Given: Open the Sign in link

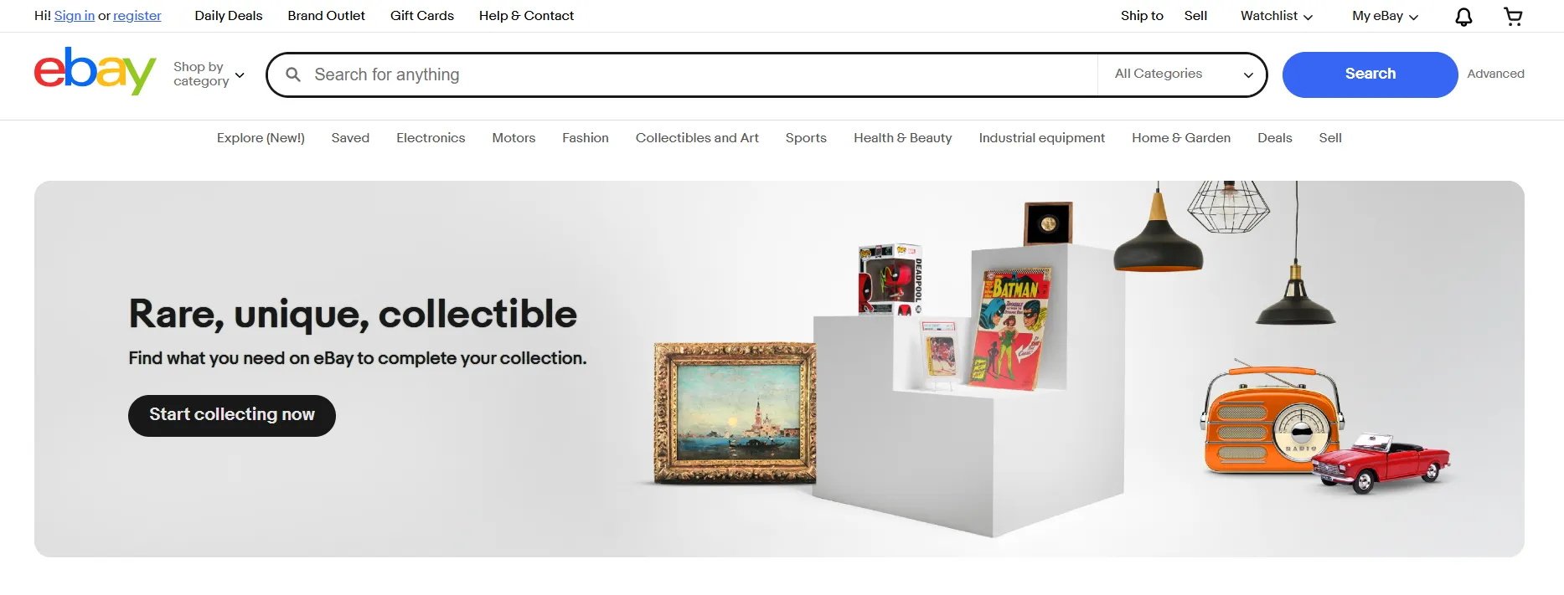Looking at the screenshot, I should point(75,16).
